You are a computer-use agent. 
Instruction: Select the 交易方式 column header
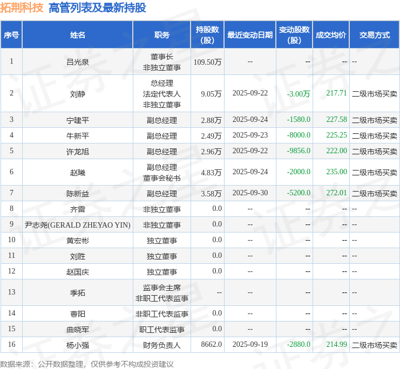pos(375,35)
